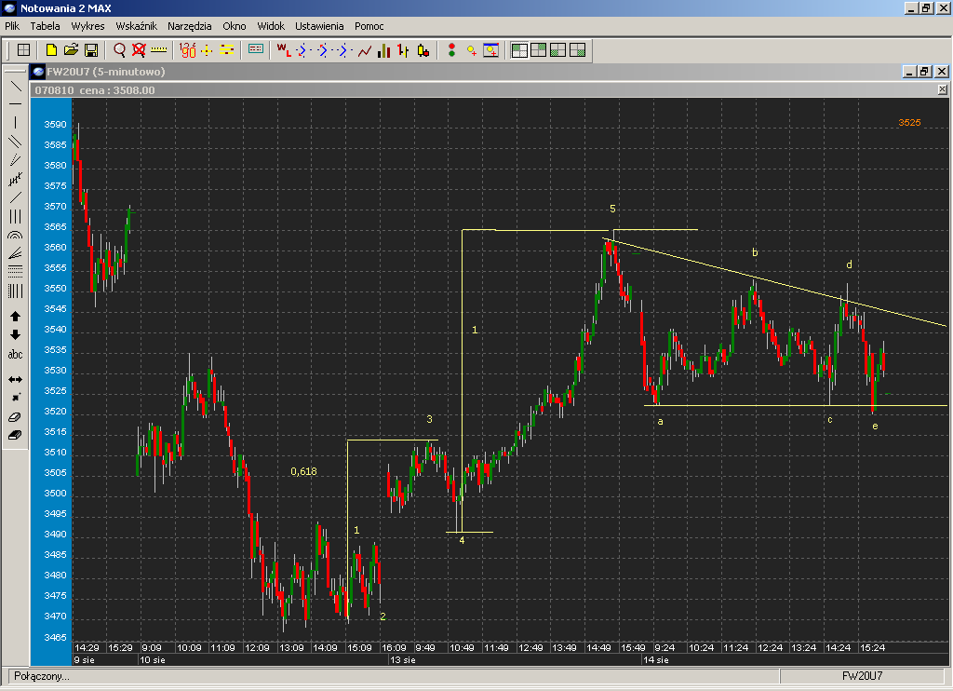Click the 14 sie date label

pos(656,660)
